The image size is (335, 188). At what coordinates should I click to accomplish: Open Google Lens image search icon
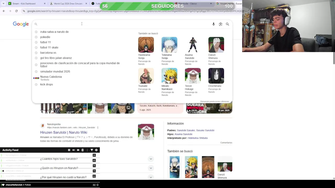click(x=221, y=24)
